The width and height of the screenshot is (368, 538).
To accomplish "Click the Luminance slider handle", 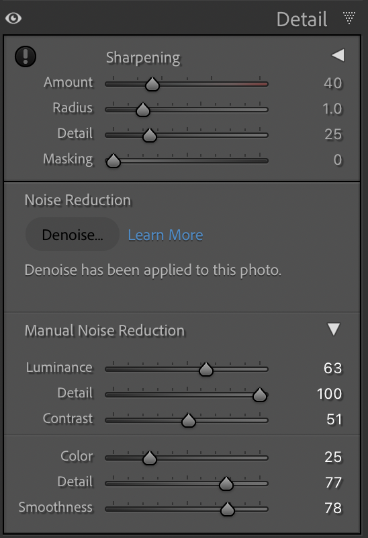I will [206, 369].
